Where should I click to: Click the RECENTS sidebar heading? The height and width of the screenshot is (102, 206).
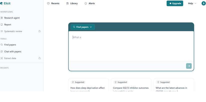pos(4,68)
